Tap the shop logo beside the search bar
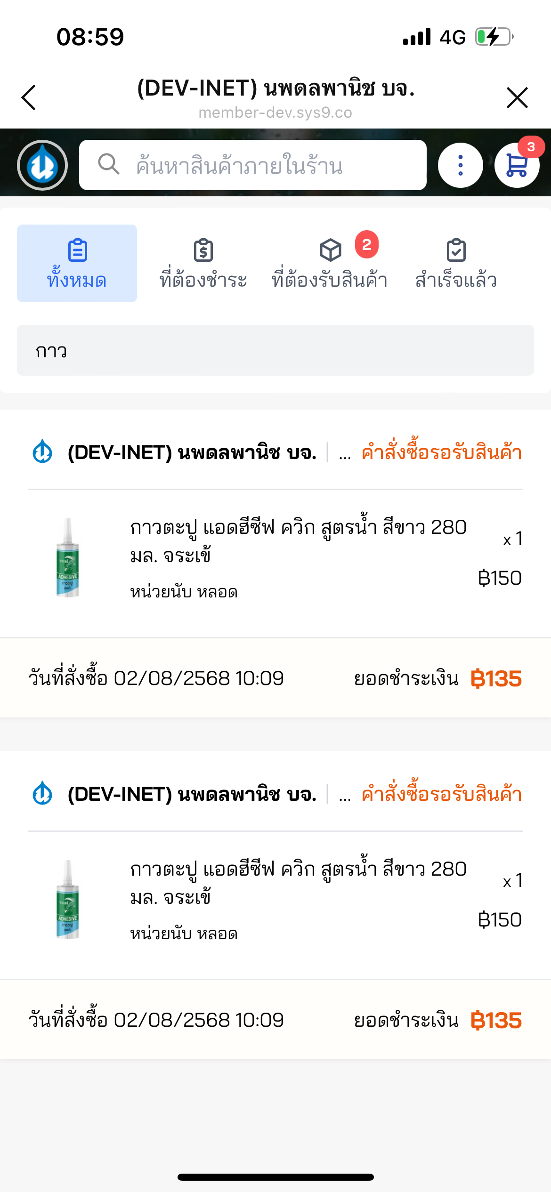This screenshot has width=551, height=1192. click(x=42, y=165)
